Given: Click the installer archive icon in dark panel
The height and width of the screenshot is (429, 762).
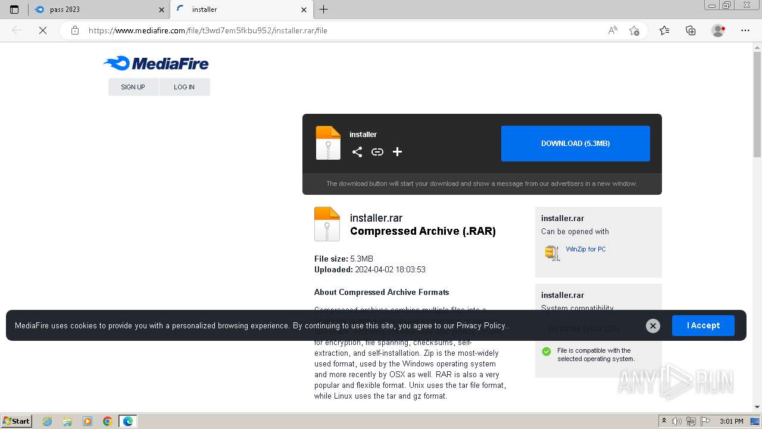Looking at the screenshot, I should [x=328, y=143].
